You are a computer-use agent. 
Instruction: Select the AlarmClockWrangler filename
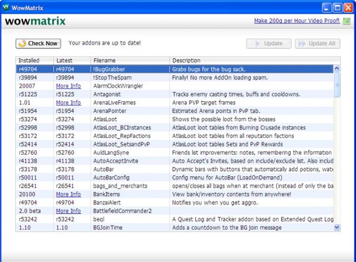[x=118, y=86]
